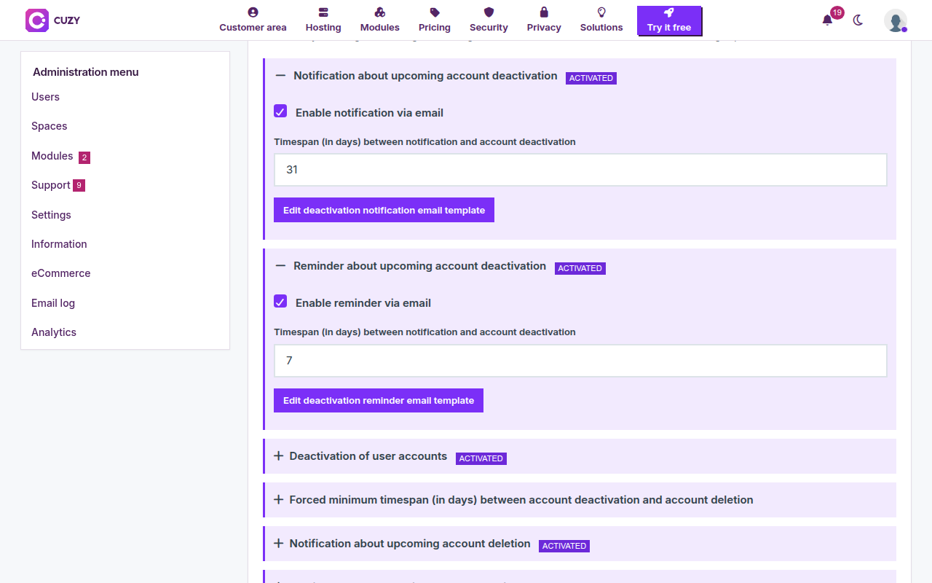Click the Customer area person icon
The width and height of the screenshot is (932, 583).
[x=253, y=12]
